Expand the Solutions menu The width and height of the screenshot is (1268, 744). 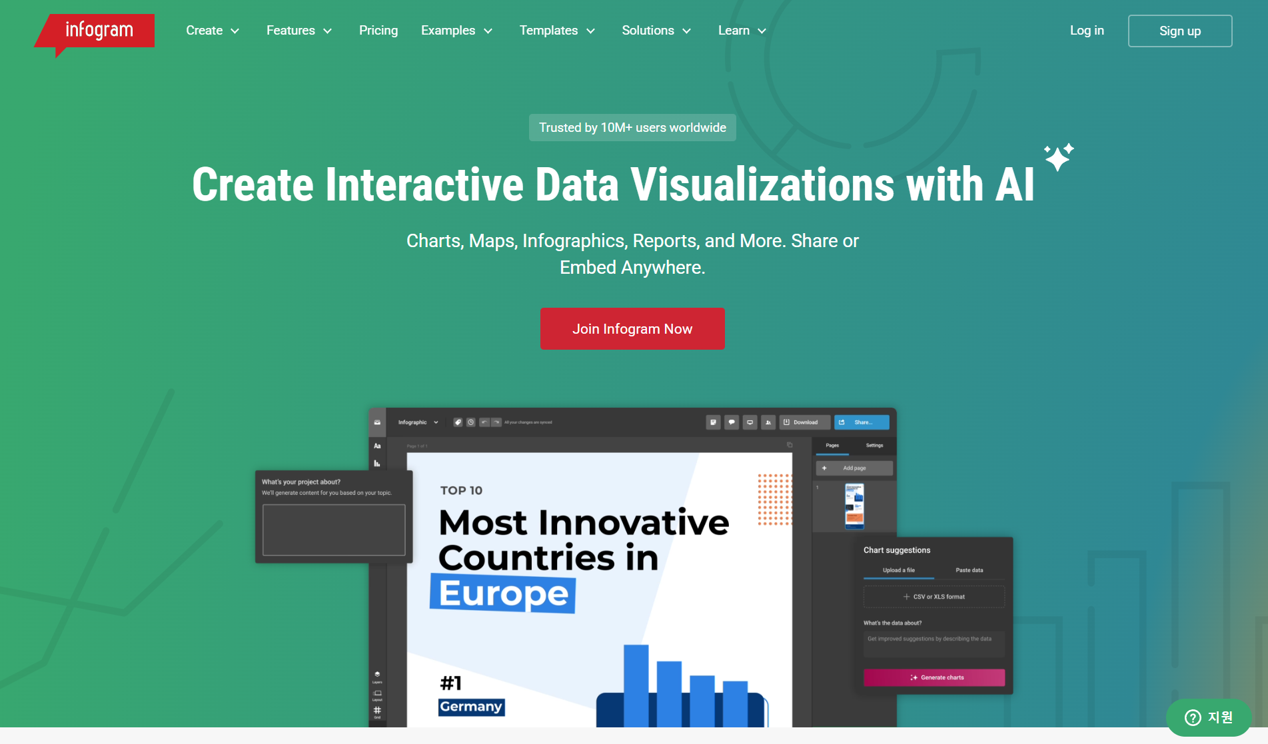coord(656,31)
